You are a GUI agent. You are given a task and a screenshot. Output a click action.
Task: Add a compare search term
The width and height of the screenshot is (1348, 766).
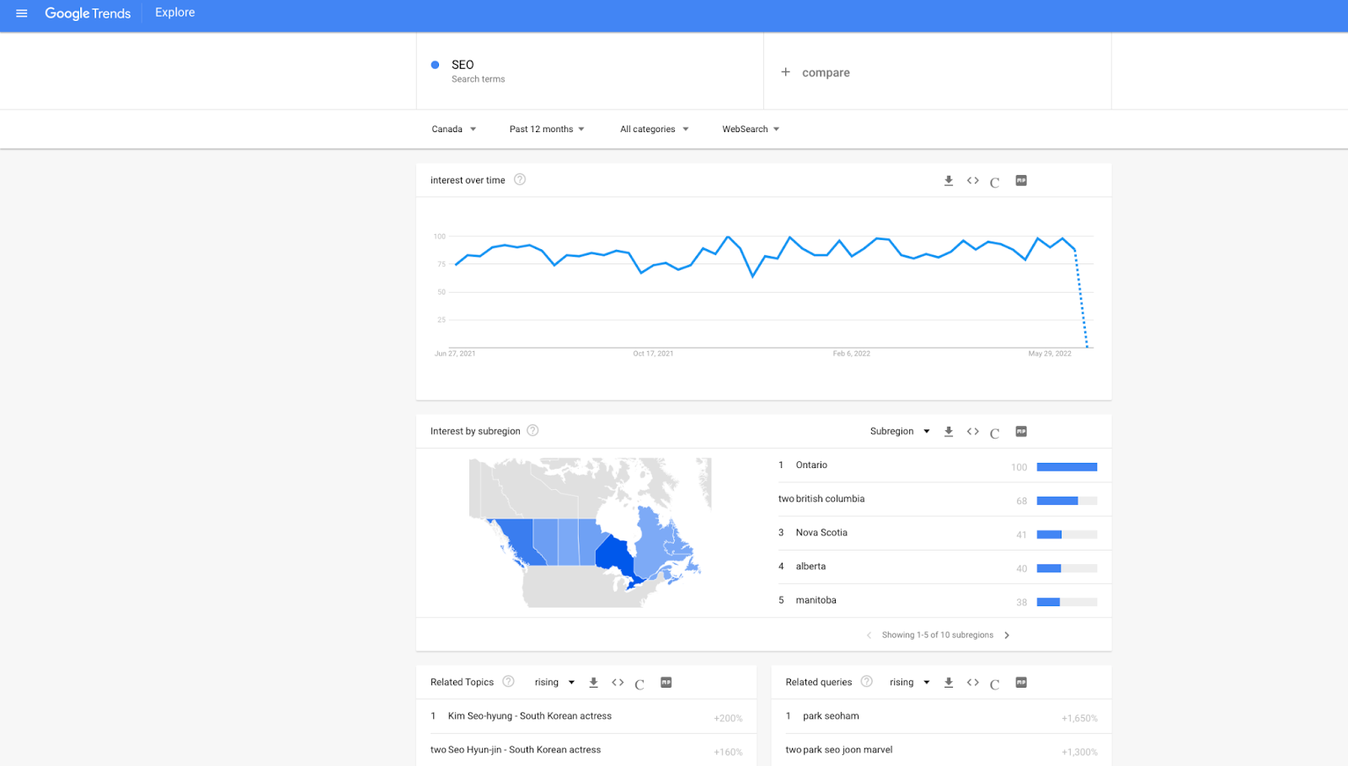click(816, 72)
